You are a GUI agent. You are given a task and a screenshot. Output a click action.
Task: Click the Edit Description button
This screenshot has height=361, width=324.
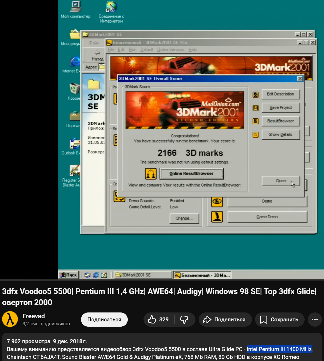[281, 94]
